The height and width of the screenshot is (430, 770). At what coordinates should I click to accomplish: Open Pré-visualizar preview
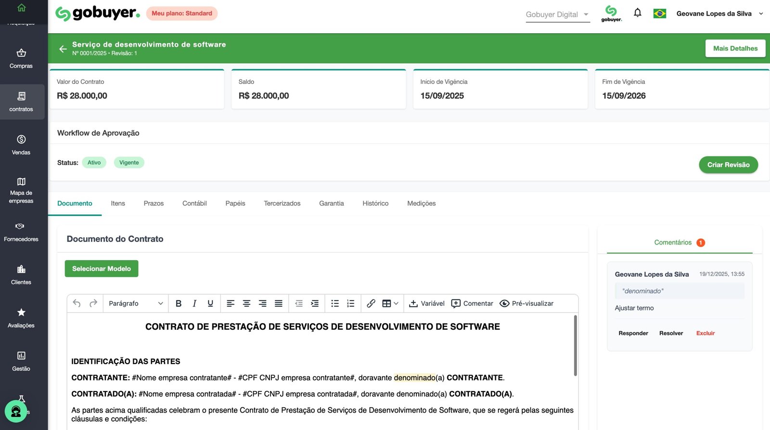[526, 303]
